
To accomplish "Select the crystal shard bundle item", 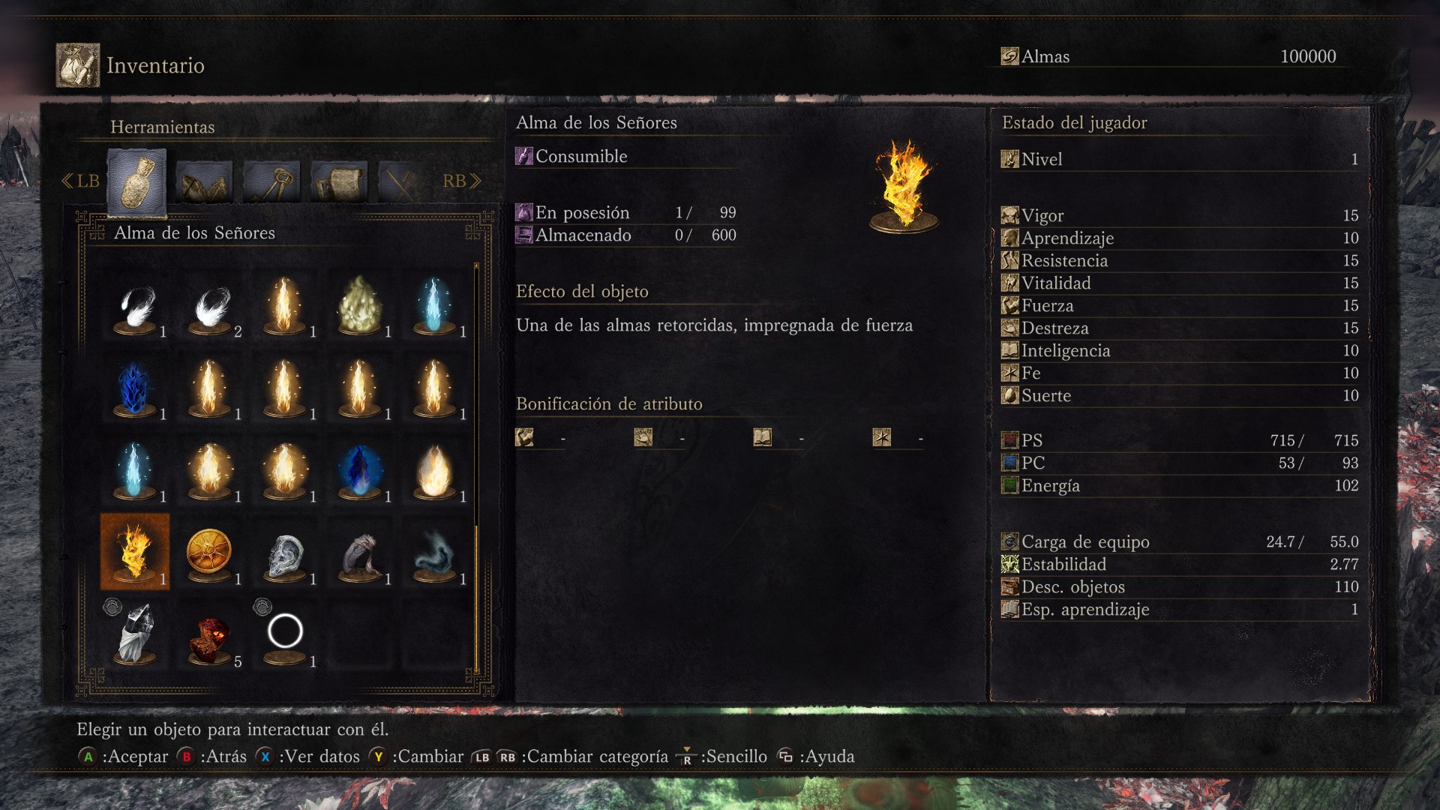I will tap(135, 634).
